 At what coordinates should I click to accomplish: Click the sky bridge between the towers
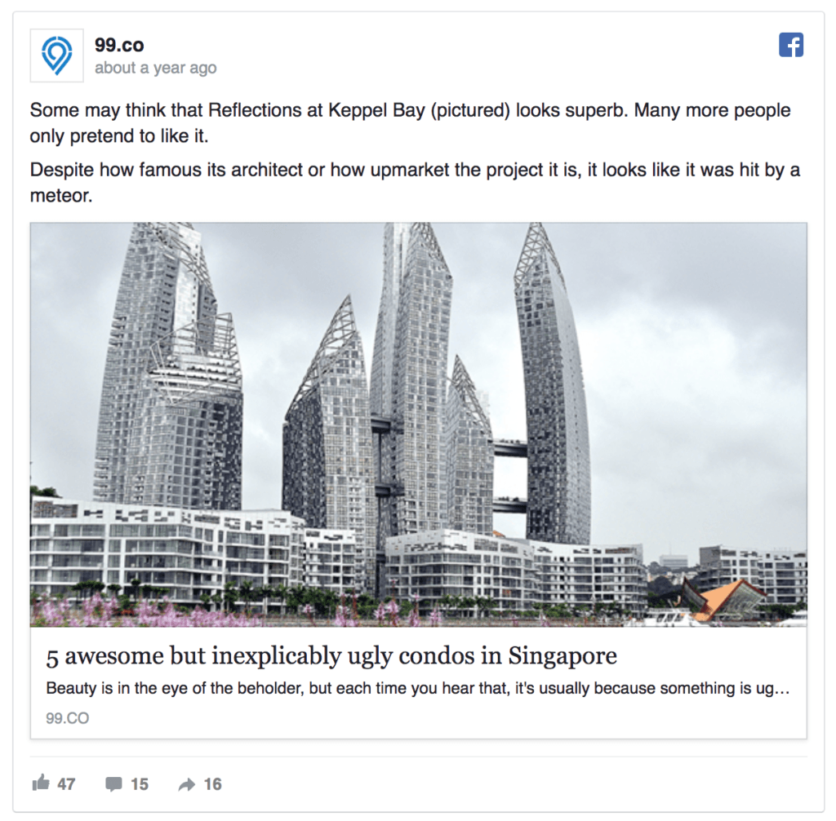click(510, 448)
